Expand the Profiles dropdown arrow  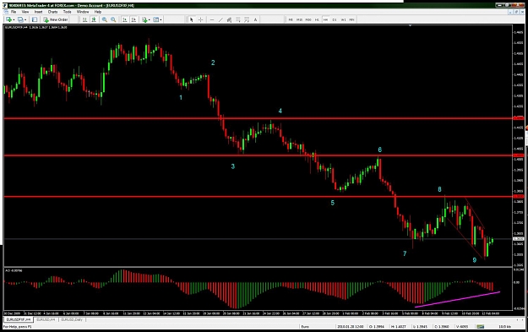pyautogui.click(x=25, y=20)
